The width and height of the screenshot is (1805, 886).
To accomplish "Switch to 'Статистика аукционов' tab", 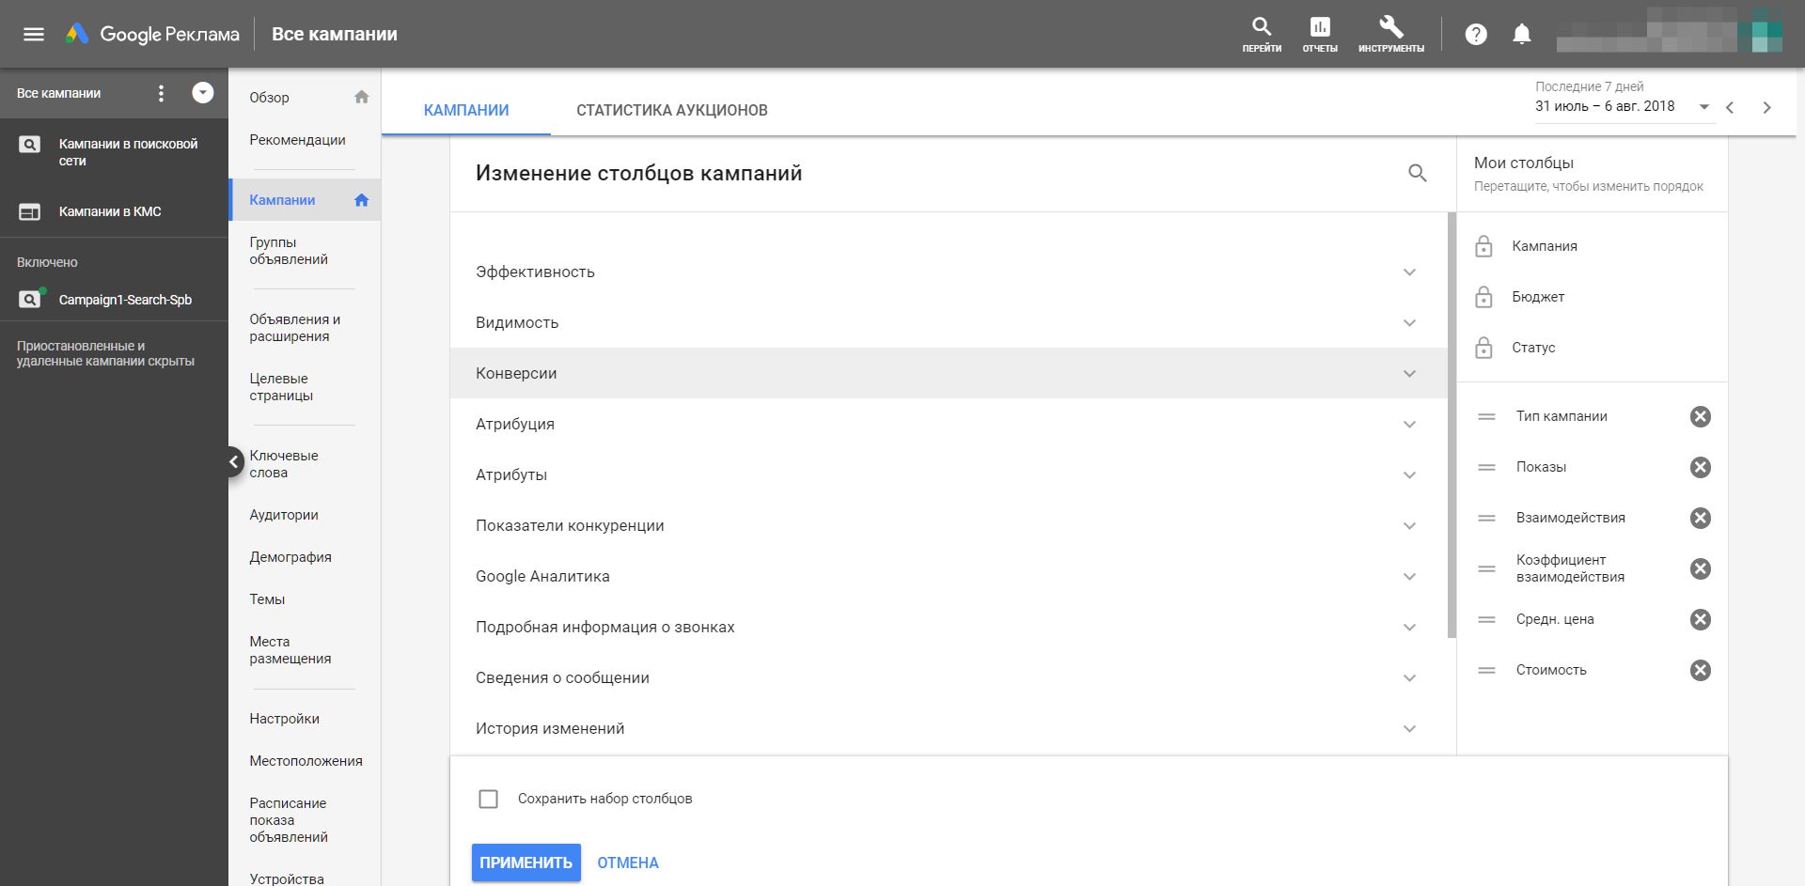I will [x=671, y=110].
